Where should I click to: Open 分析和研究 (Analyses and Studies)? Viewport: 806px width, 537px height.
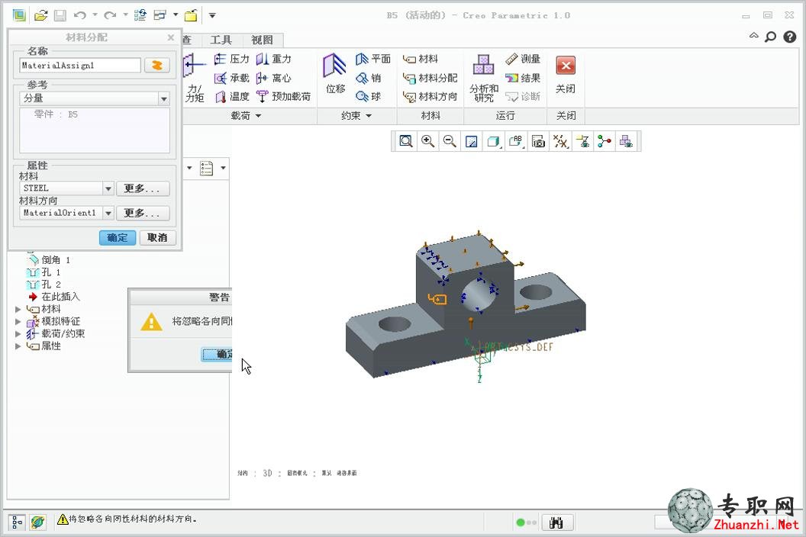point(484,78)
